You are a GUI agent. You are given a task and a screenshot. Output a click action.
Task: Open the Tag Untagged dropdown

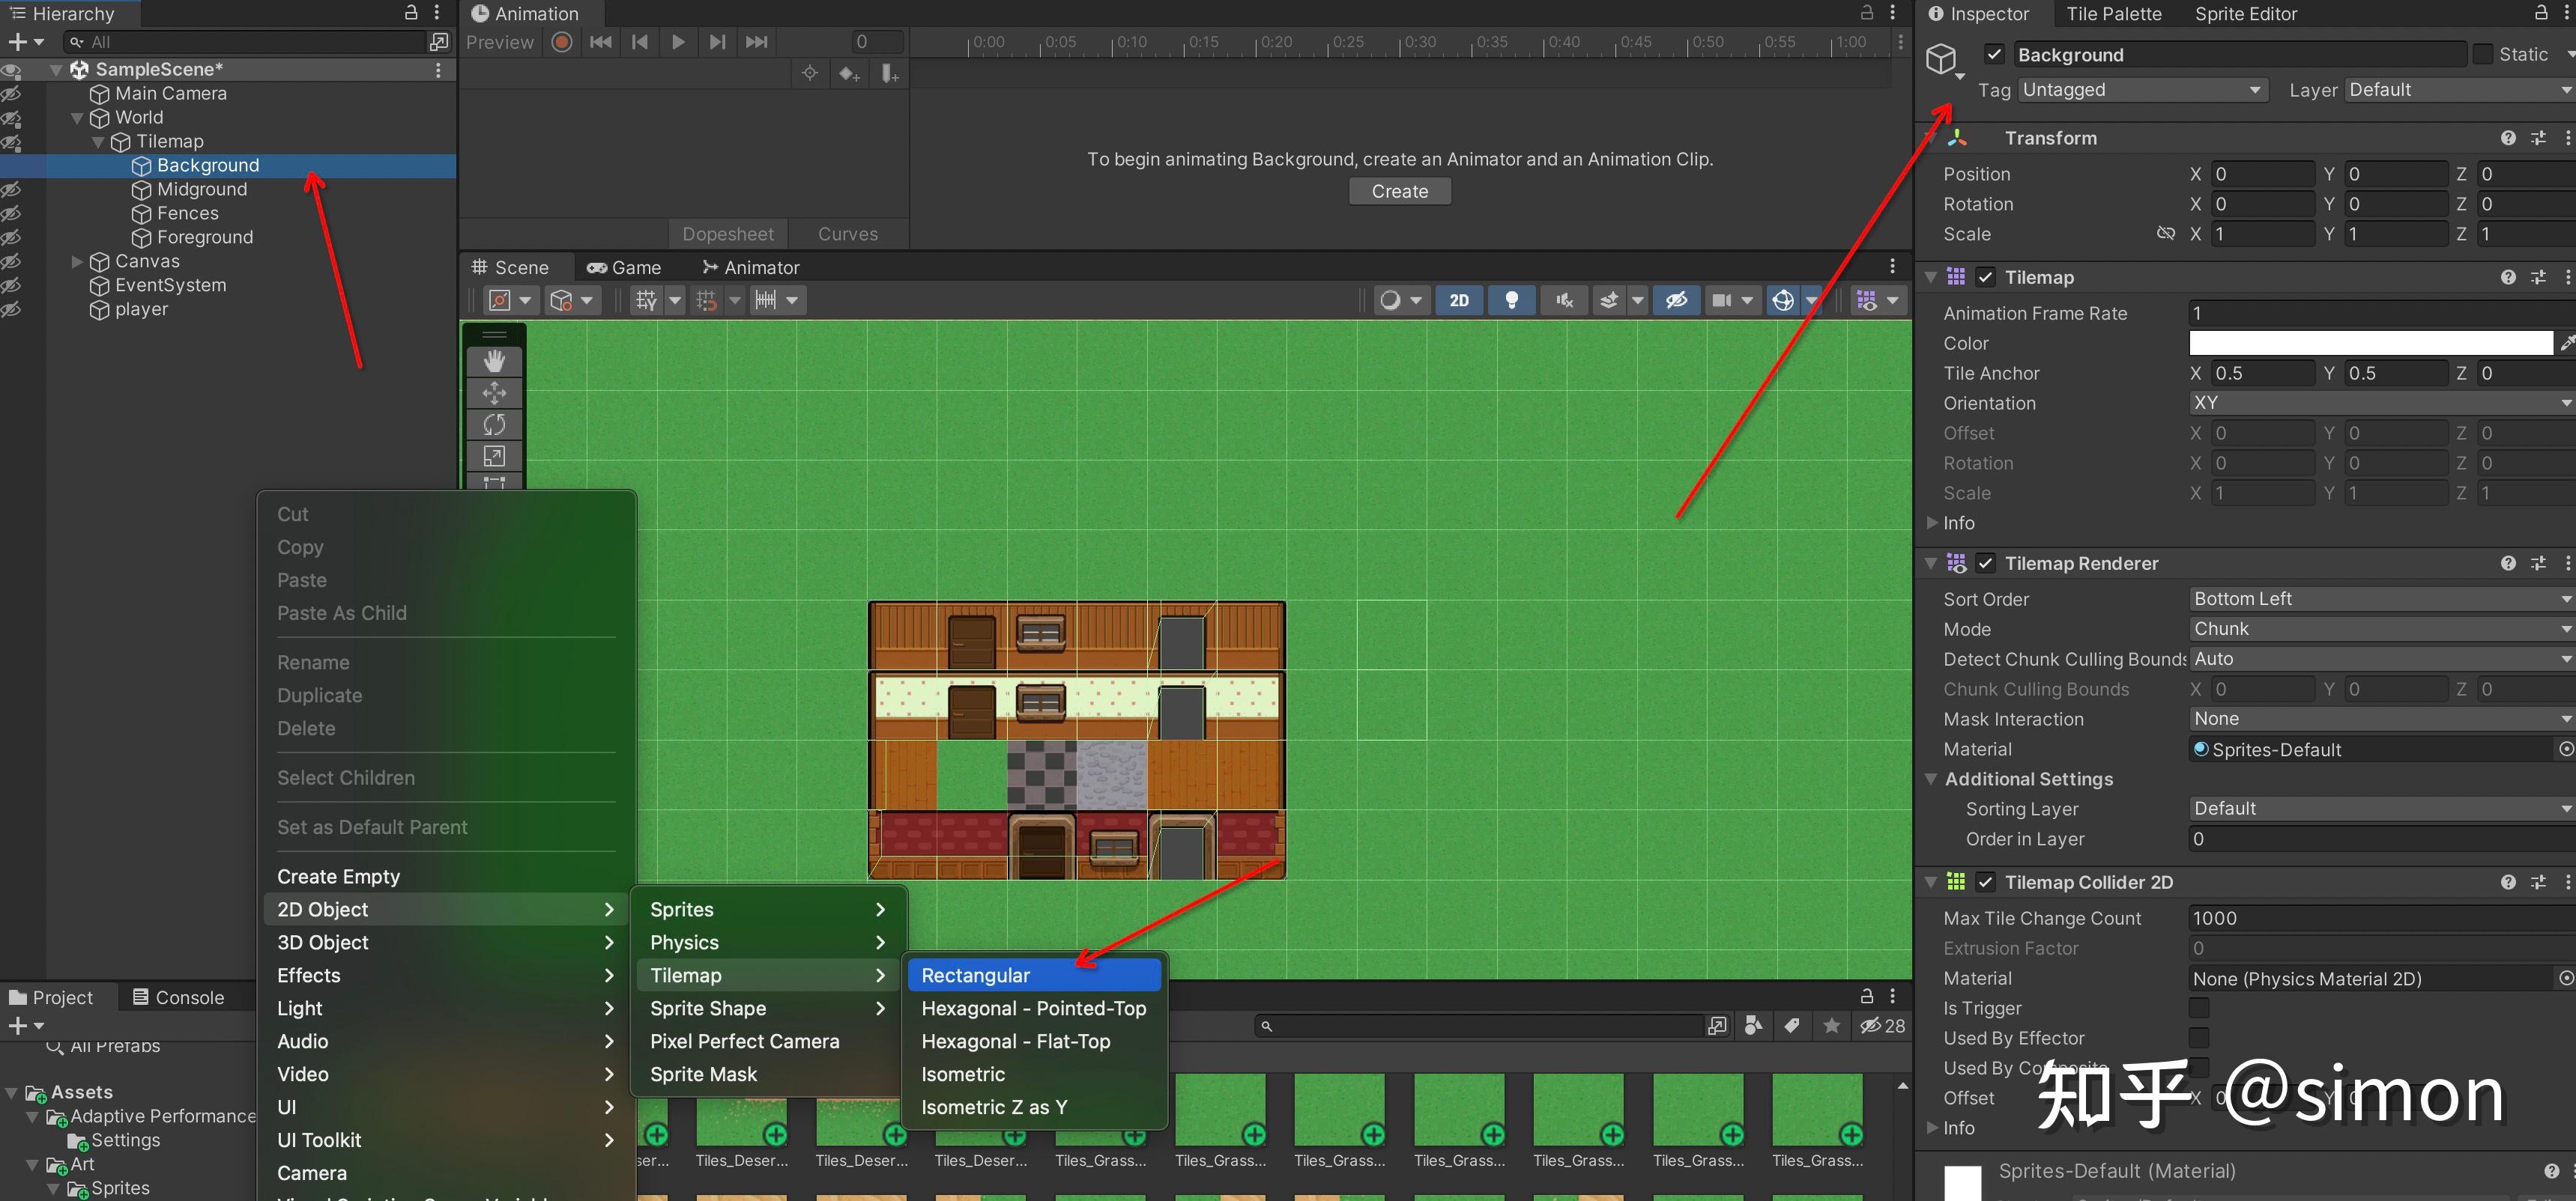2140,90
